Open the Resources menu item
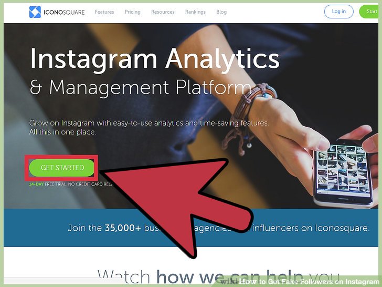Image resolution: width=382 pixels, height=287 pixels. [163, 12]
